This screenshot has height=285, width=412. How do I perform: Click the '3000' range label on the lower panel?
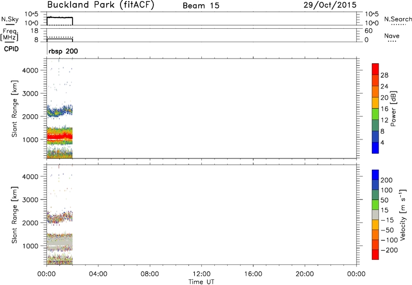[30, 200]
